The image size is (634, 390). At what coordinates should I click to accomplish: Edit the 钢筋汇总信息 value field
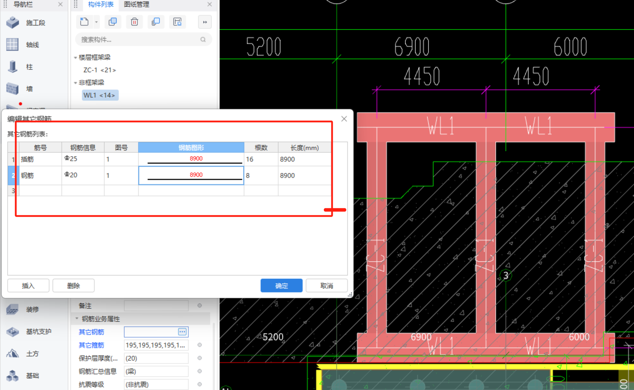pos(156,371)
